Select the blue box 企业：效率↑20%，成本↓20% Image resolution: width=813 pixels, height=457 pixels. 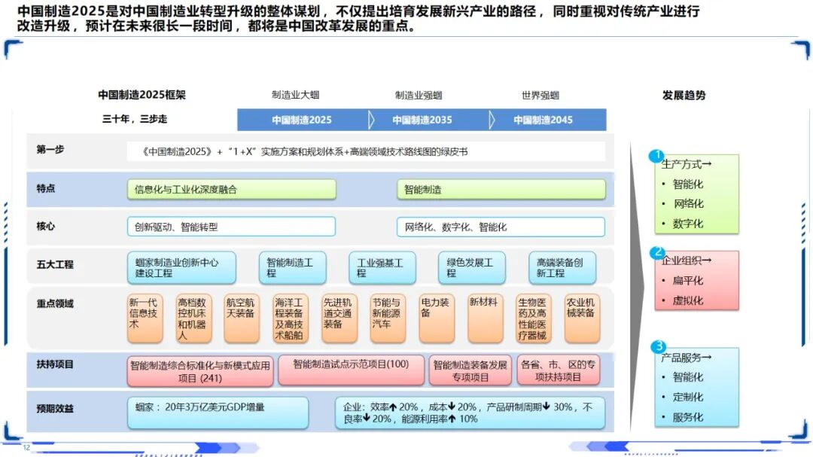[470, 413]
